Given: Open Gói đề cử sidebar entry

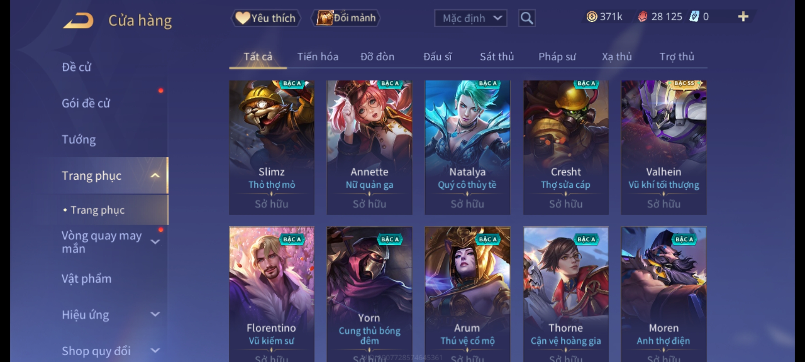Looking at the screenshot, I should coord(86,103).
